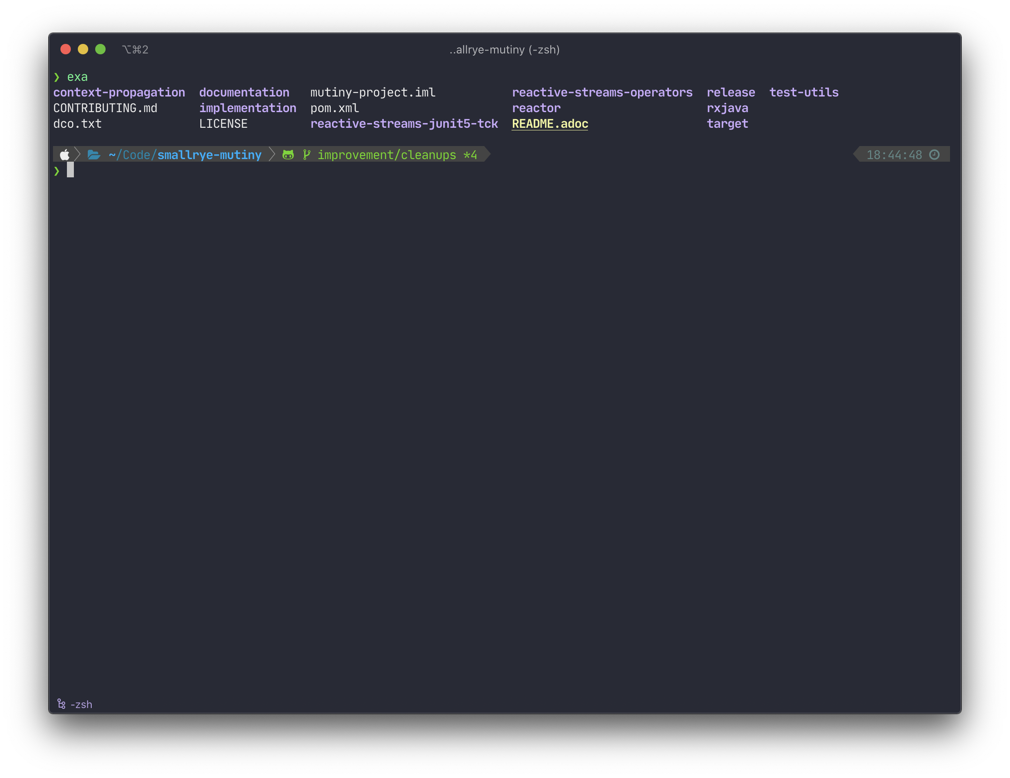
Task: Click the context-propagation directory name
Action: [x=119, y=92]
